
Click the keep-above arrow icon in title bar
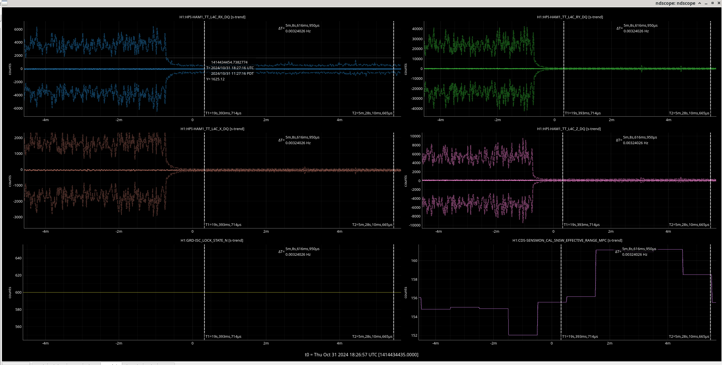(700, 3)
